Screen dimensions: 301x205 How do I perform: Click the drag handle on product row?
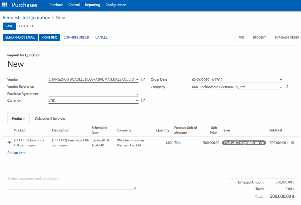tap(9, 143)
